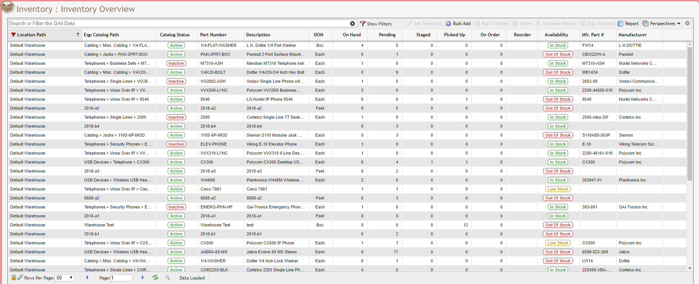This screenshot has height=284, width=699.
Task: Click the Inactive status for M7310-ASH
Action: 176,63
